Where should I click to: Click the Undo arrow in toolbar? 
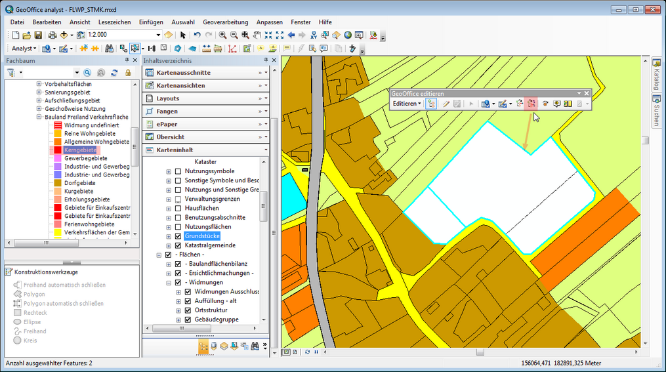pos(196,35)
